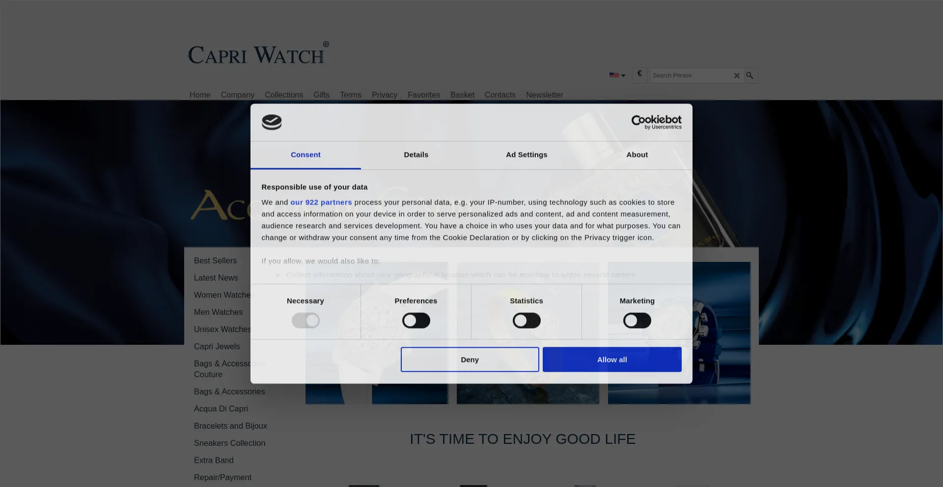Open the 'our 922 partners' link
Image resolution: width=943 pixels, height=487 pixels.
click(x=321, y=203)
